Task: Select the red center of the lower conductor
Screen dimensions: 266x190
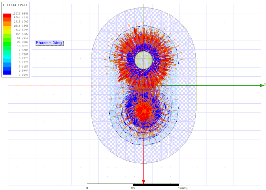Action: click(x=143, y=111)
